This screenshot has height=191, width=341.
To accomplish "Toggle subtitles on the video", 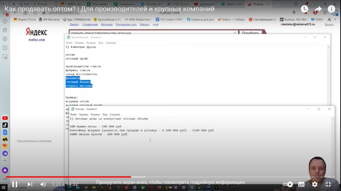I will click(x=301, y=184).
